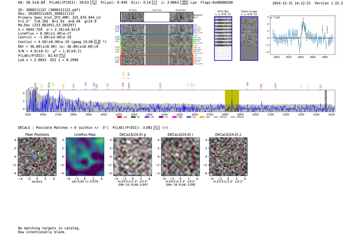The image size is (361, 246).
Task: Click the blue Hγ legend swatch
Action: click(189, 117)
